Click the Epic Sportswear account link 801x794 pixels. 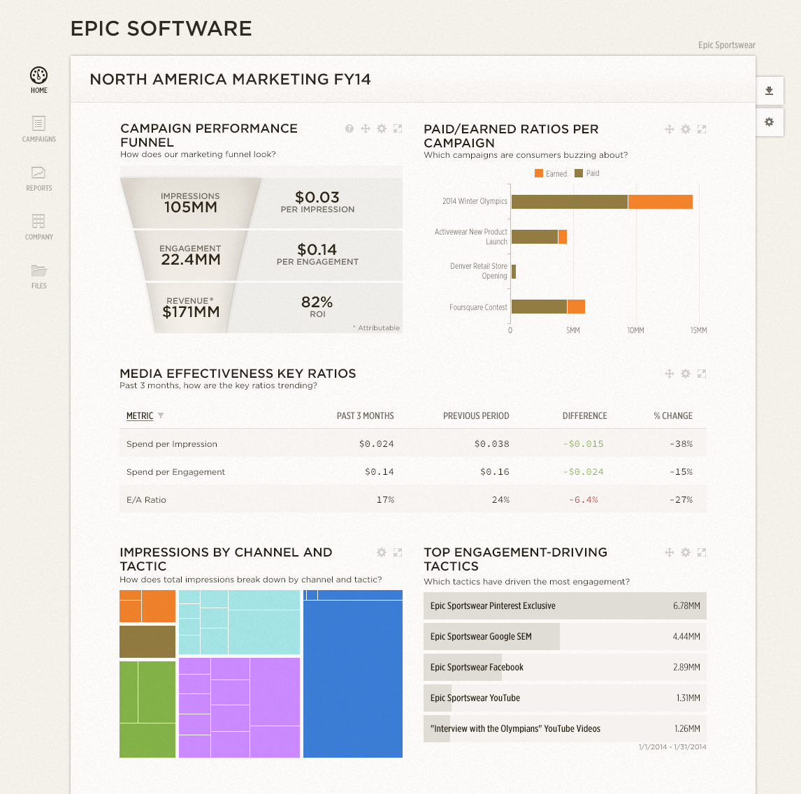726,45
